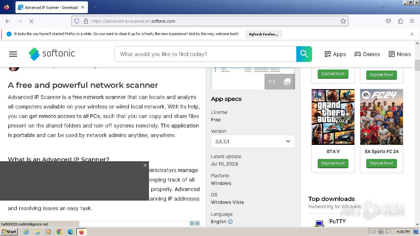Open Firefox application menu
Viewport: 420px width, 236px height.
tap(412, 21)
